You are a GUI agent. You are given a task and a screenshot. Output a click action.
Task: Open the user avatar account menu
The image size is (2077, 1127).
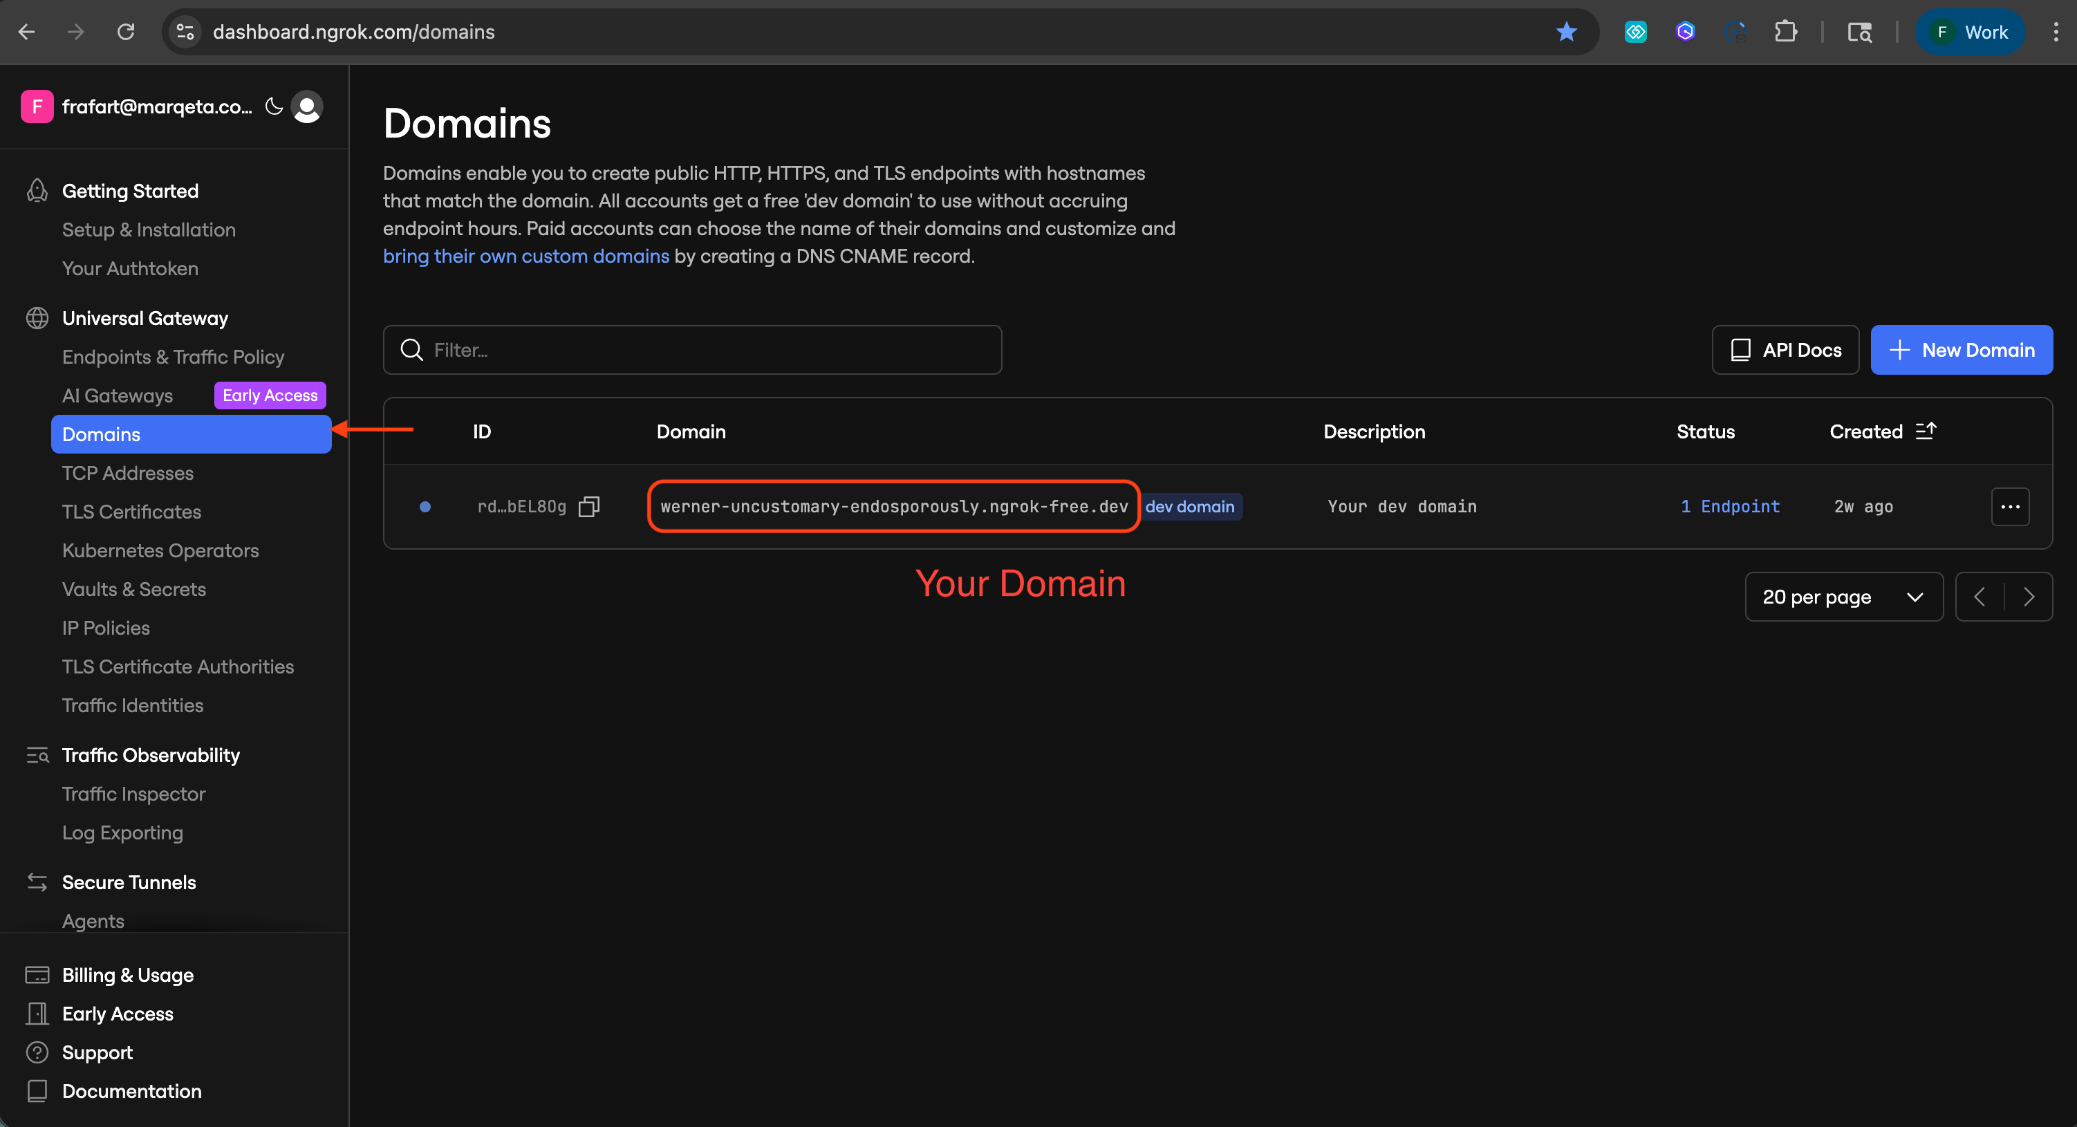[x=307, y=106]
